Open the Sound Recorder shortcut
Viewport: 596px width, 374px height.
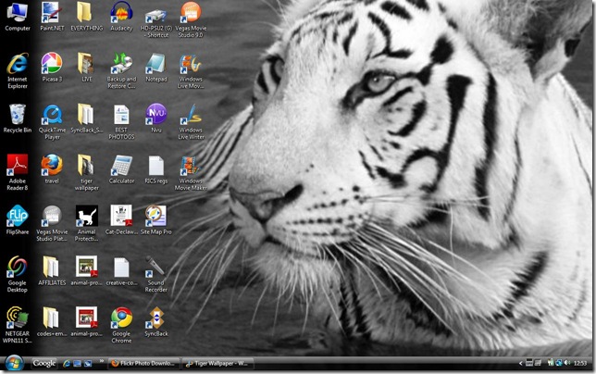click(x=155, y=274)
